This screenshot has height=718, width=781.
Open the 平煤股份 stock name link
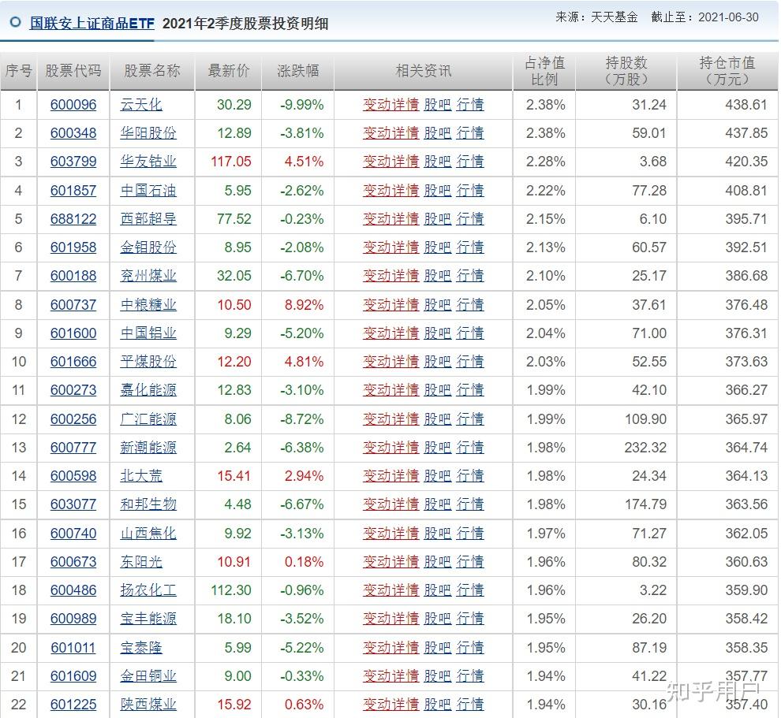click(148, 361)
